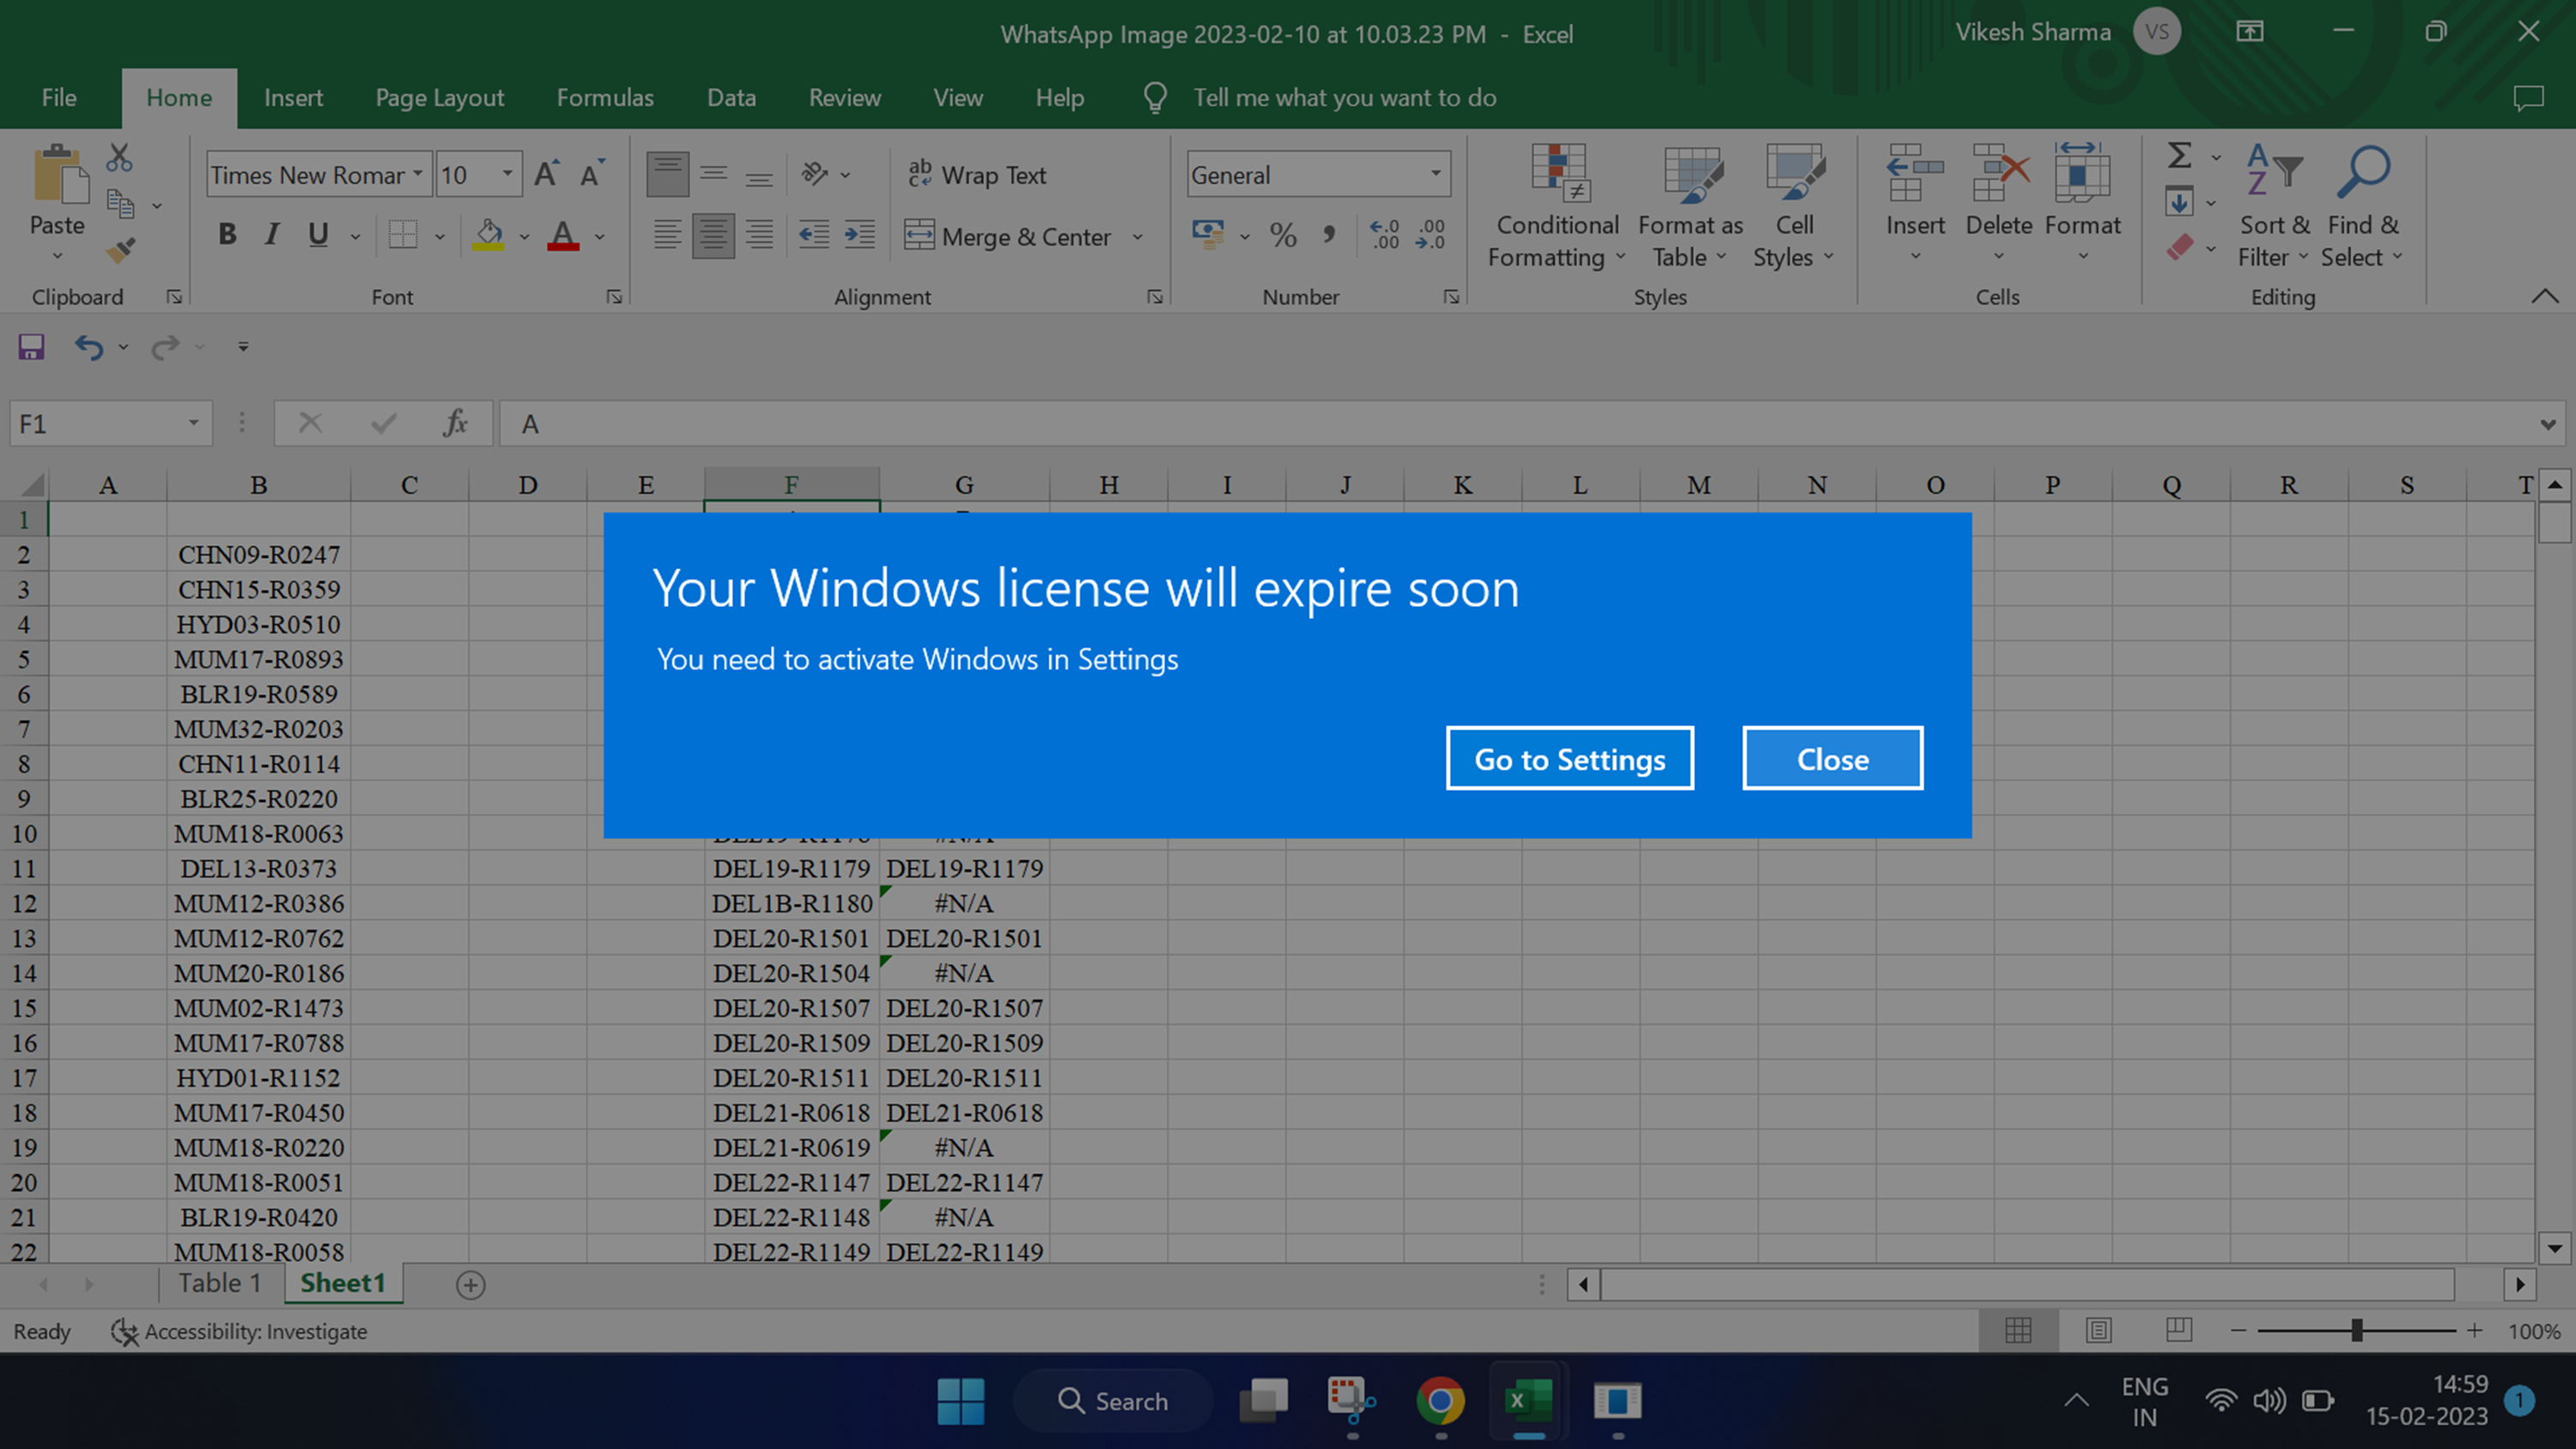Open the Data ribbon tab
The width and height of the screenshot is (2576, 1449).
pos(731,97)
